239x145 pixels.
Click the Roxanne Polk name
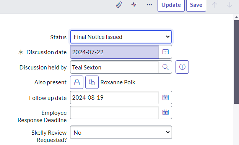coord(118,82)
